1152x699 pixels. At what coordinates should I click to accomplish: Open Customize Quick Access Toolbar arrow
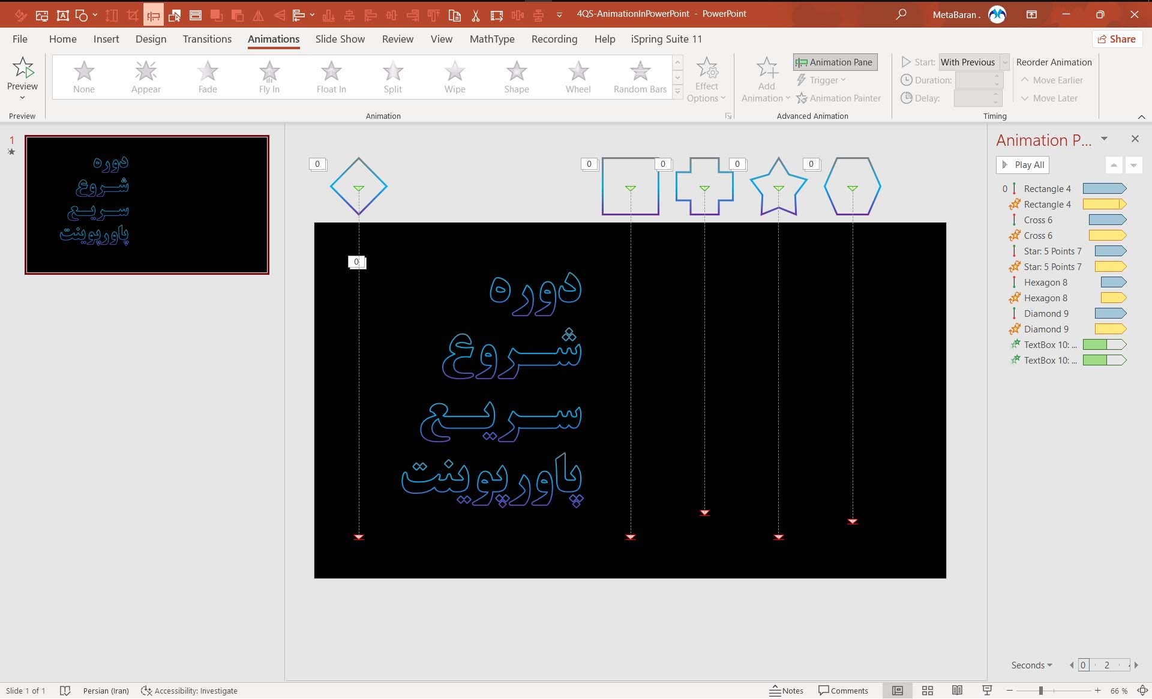[x=559, y=15]
